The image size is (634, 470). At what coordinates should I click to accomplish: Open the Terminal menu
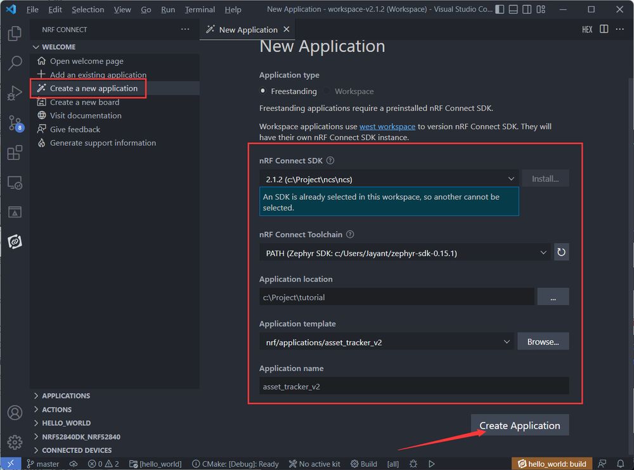click(x=200, y=10)
